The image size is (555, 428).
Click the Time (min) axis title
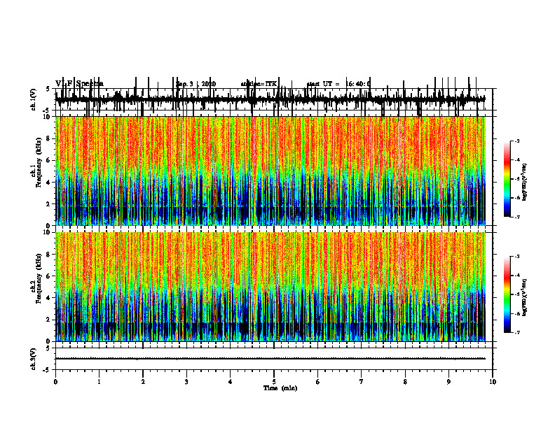click(280, 388)
